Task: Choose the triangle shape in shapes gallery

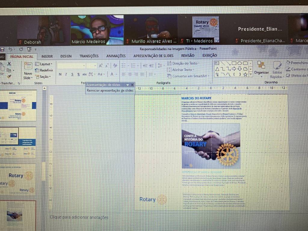Action: [x=217, y=69]
